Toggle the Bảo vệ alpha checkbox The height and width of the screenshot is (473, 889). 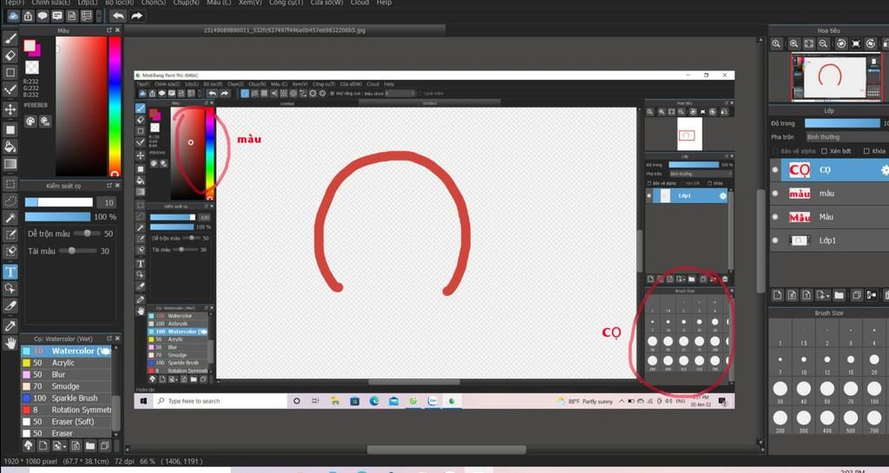(x=775, y=151)
